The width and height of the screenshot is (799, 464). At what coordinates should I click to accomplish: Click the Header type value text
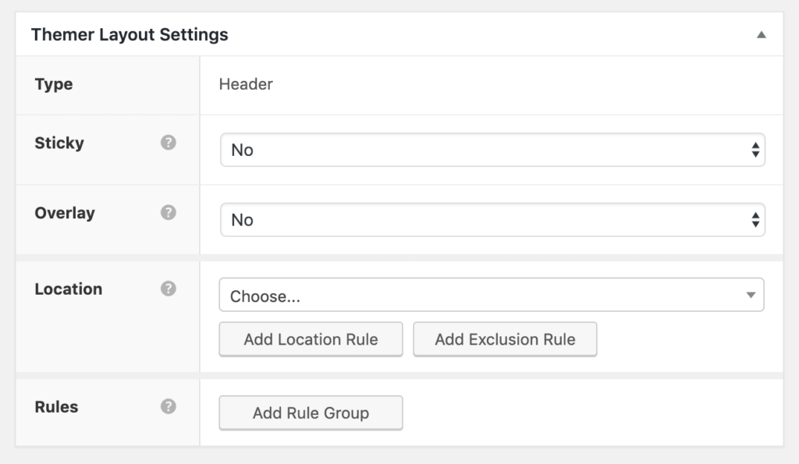246,84
